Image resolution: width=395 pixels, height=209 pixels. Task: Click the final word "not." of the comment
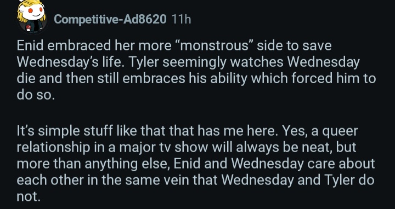click(x=29, y=196)
